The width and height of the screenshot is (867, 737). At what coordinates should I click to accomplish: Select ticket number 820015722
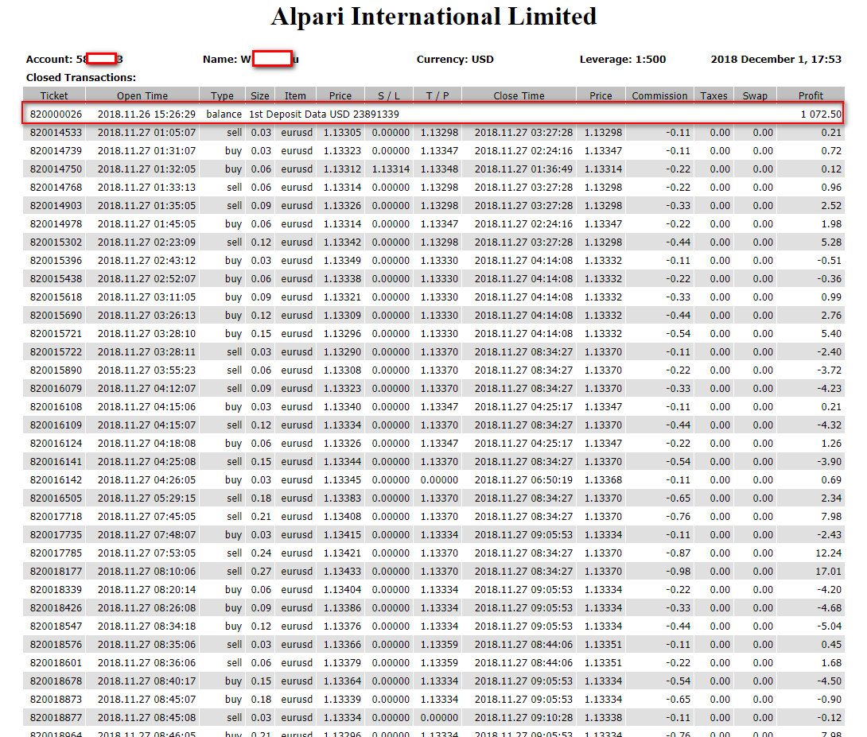56,352
